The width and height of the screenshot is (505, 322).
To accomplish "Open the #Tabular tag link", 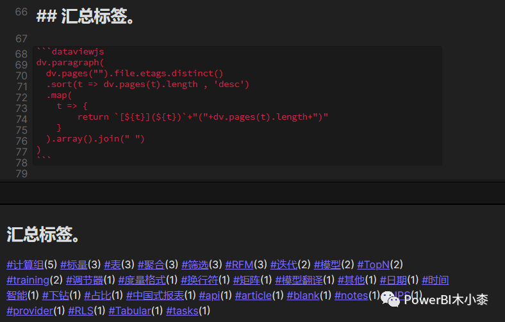I will tap(130, 311).
